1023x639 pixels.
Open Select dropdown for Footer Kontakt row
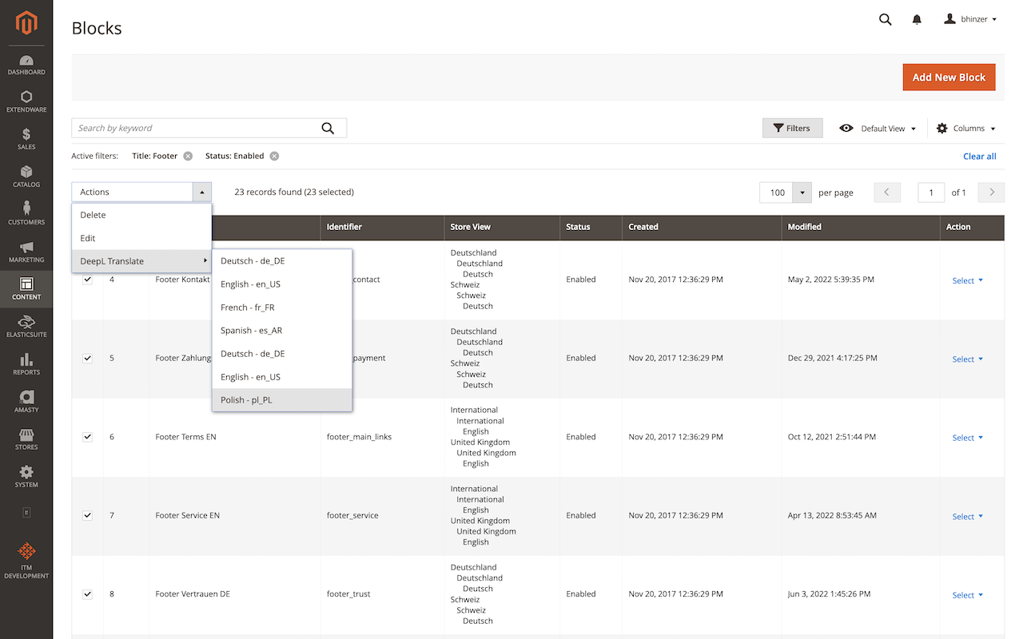pyautogui.click(x=967, y=280)
